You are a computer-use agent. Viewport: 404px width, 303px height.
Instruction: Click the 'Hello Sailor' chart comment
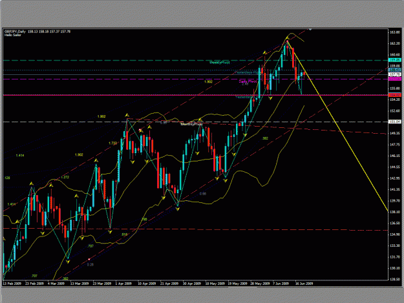[13, 35]
